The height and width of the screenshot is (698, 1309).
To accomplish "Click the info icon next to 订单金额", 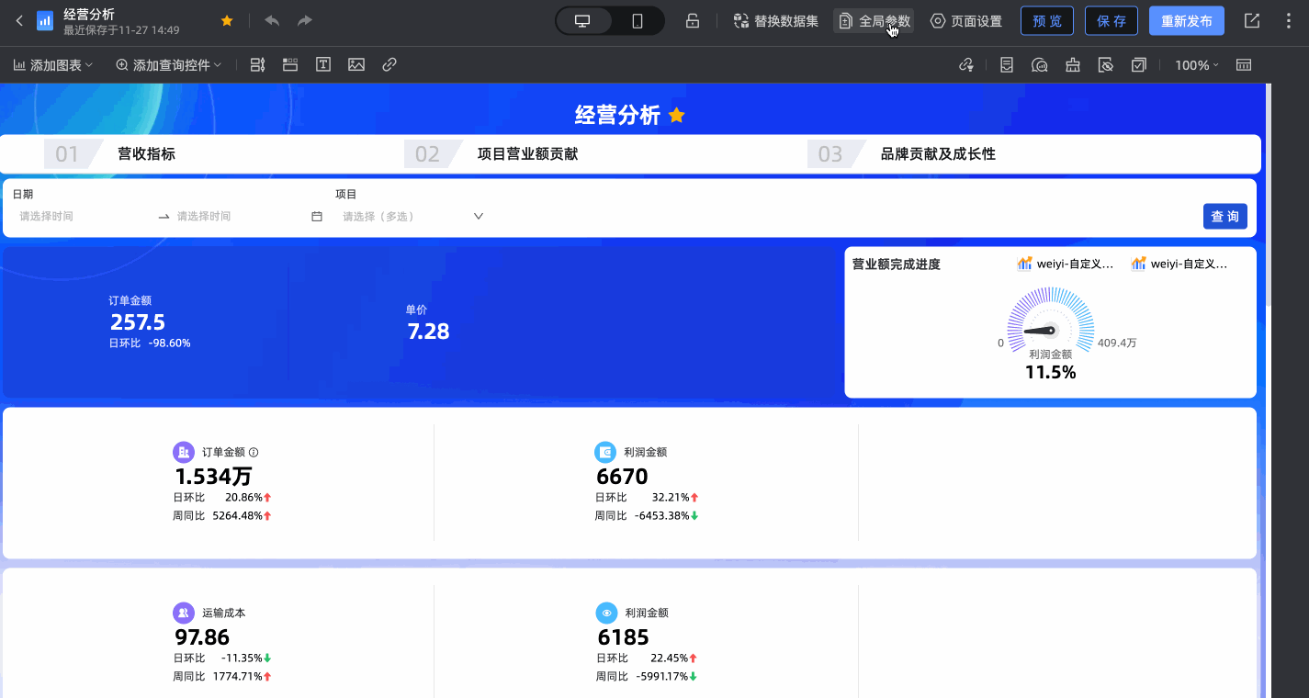I will 254,452.
